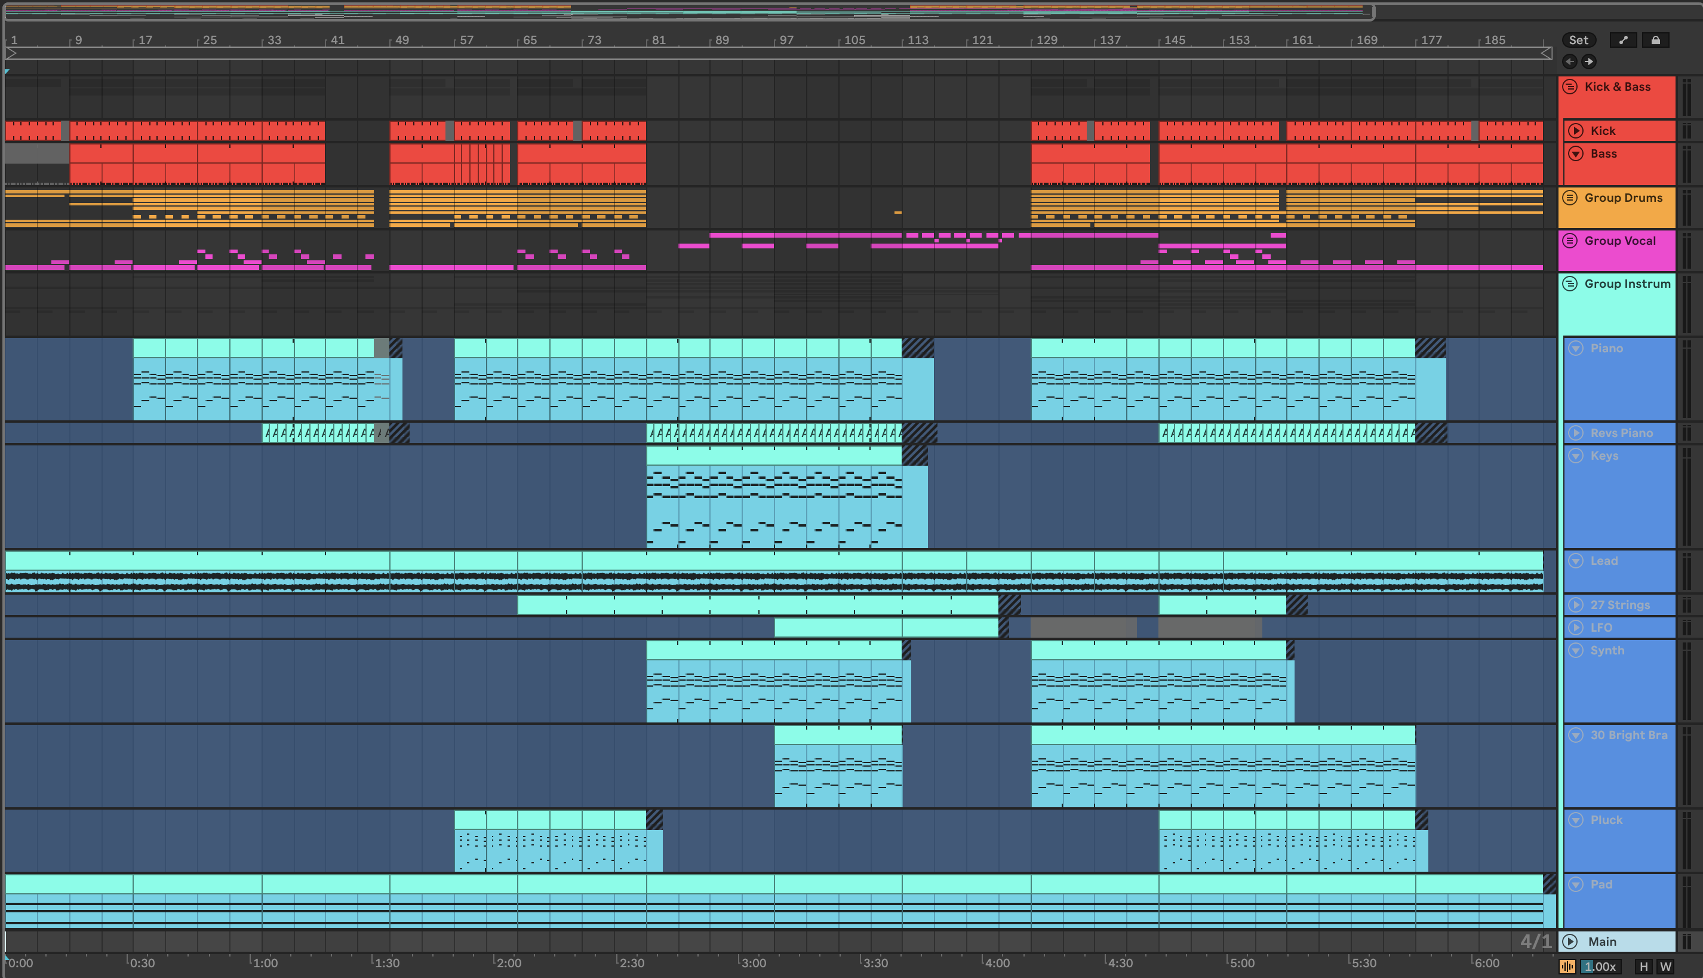The height and width of the screenshot is (978, 1703).
Task: Click the Group Vocal fold icon
Action: [1570, 241]
